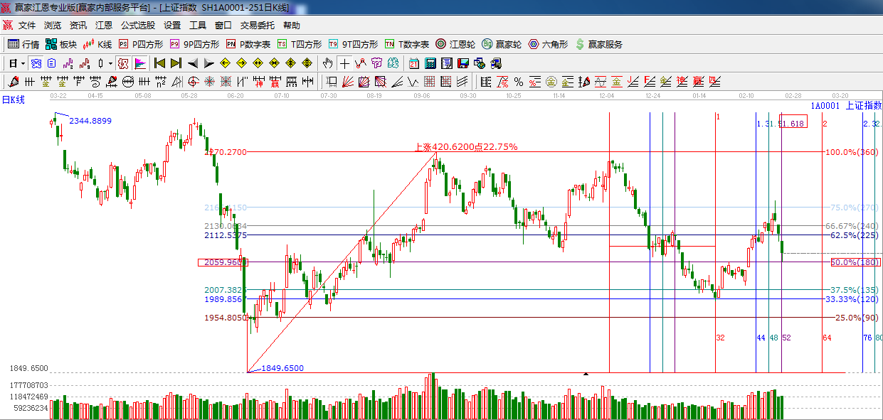The height and width of the screenshot is (420, 883).
Task: Expand the 日 period dropdown arrow
Action: tap(23, 63)
